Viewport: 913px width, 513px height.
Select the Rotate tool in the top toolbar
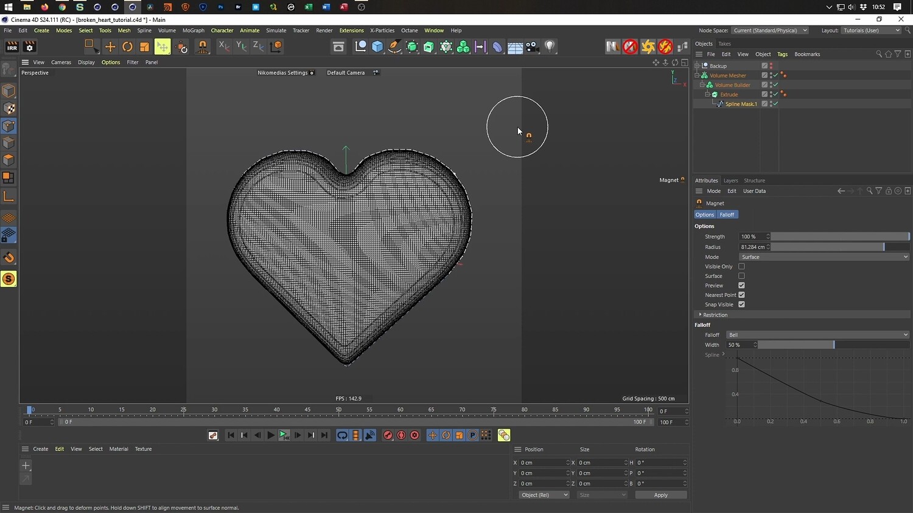click(x=127, y=47)
